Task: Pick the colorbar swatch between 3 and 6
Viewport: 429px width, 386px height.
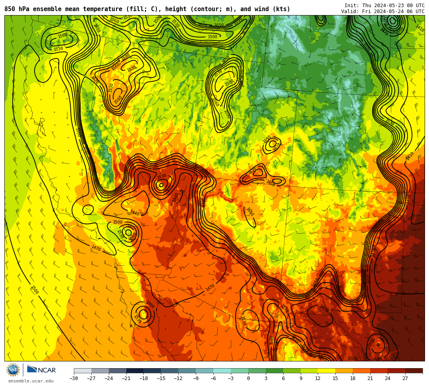Action: click(274, 371)
